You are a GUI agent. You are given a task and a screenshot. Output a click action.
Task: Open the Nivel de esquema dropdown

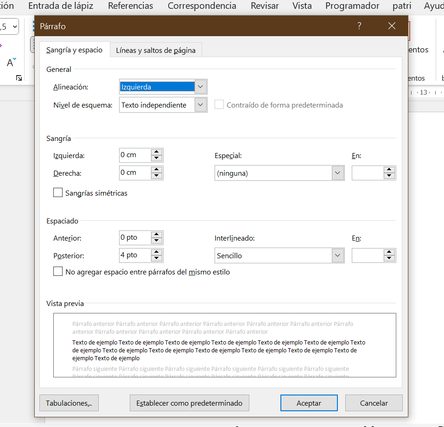[201, 105]
